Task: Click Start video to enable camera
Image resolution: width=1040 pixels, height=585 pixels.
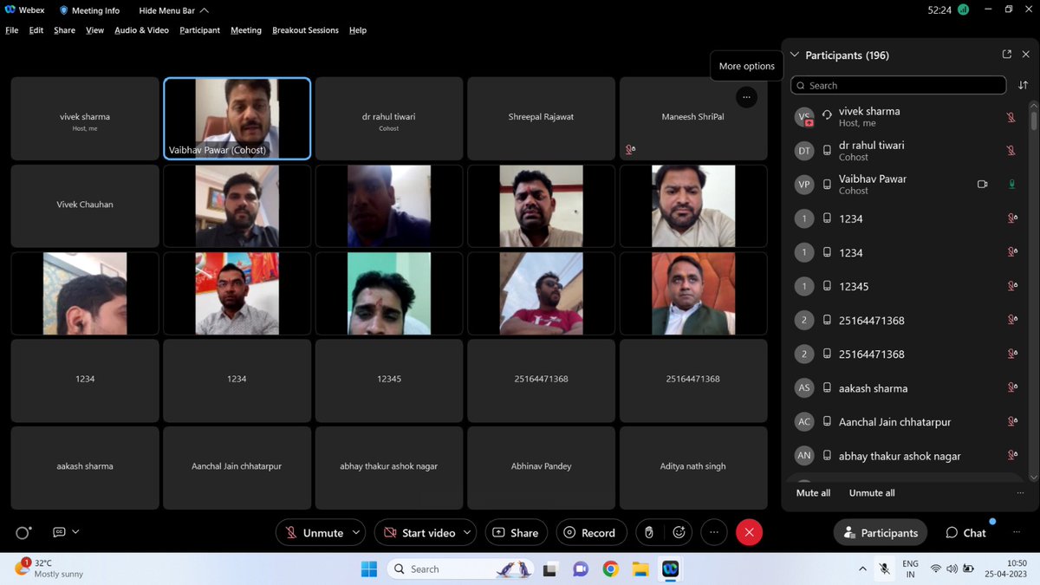Action: pos(419,532)
